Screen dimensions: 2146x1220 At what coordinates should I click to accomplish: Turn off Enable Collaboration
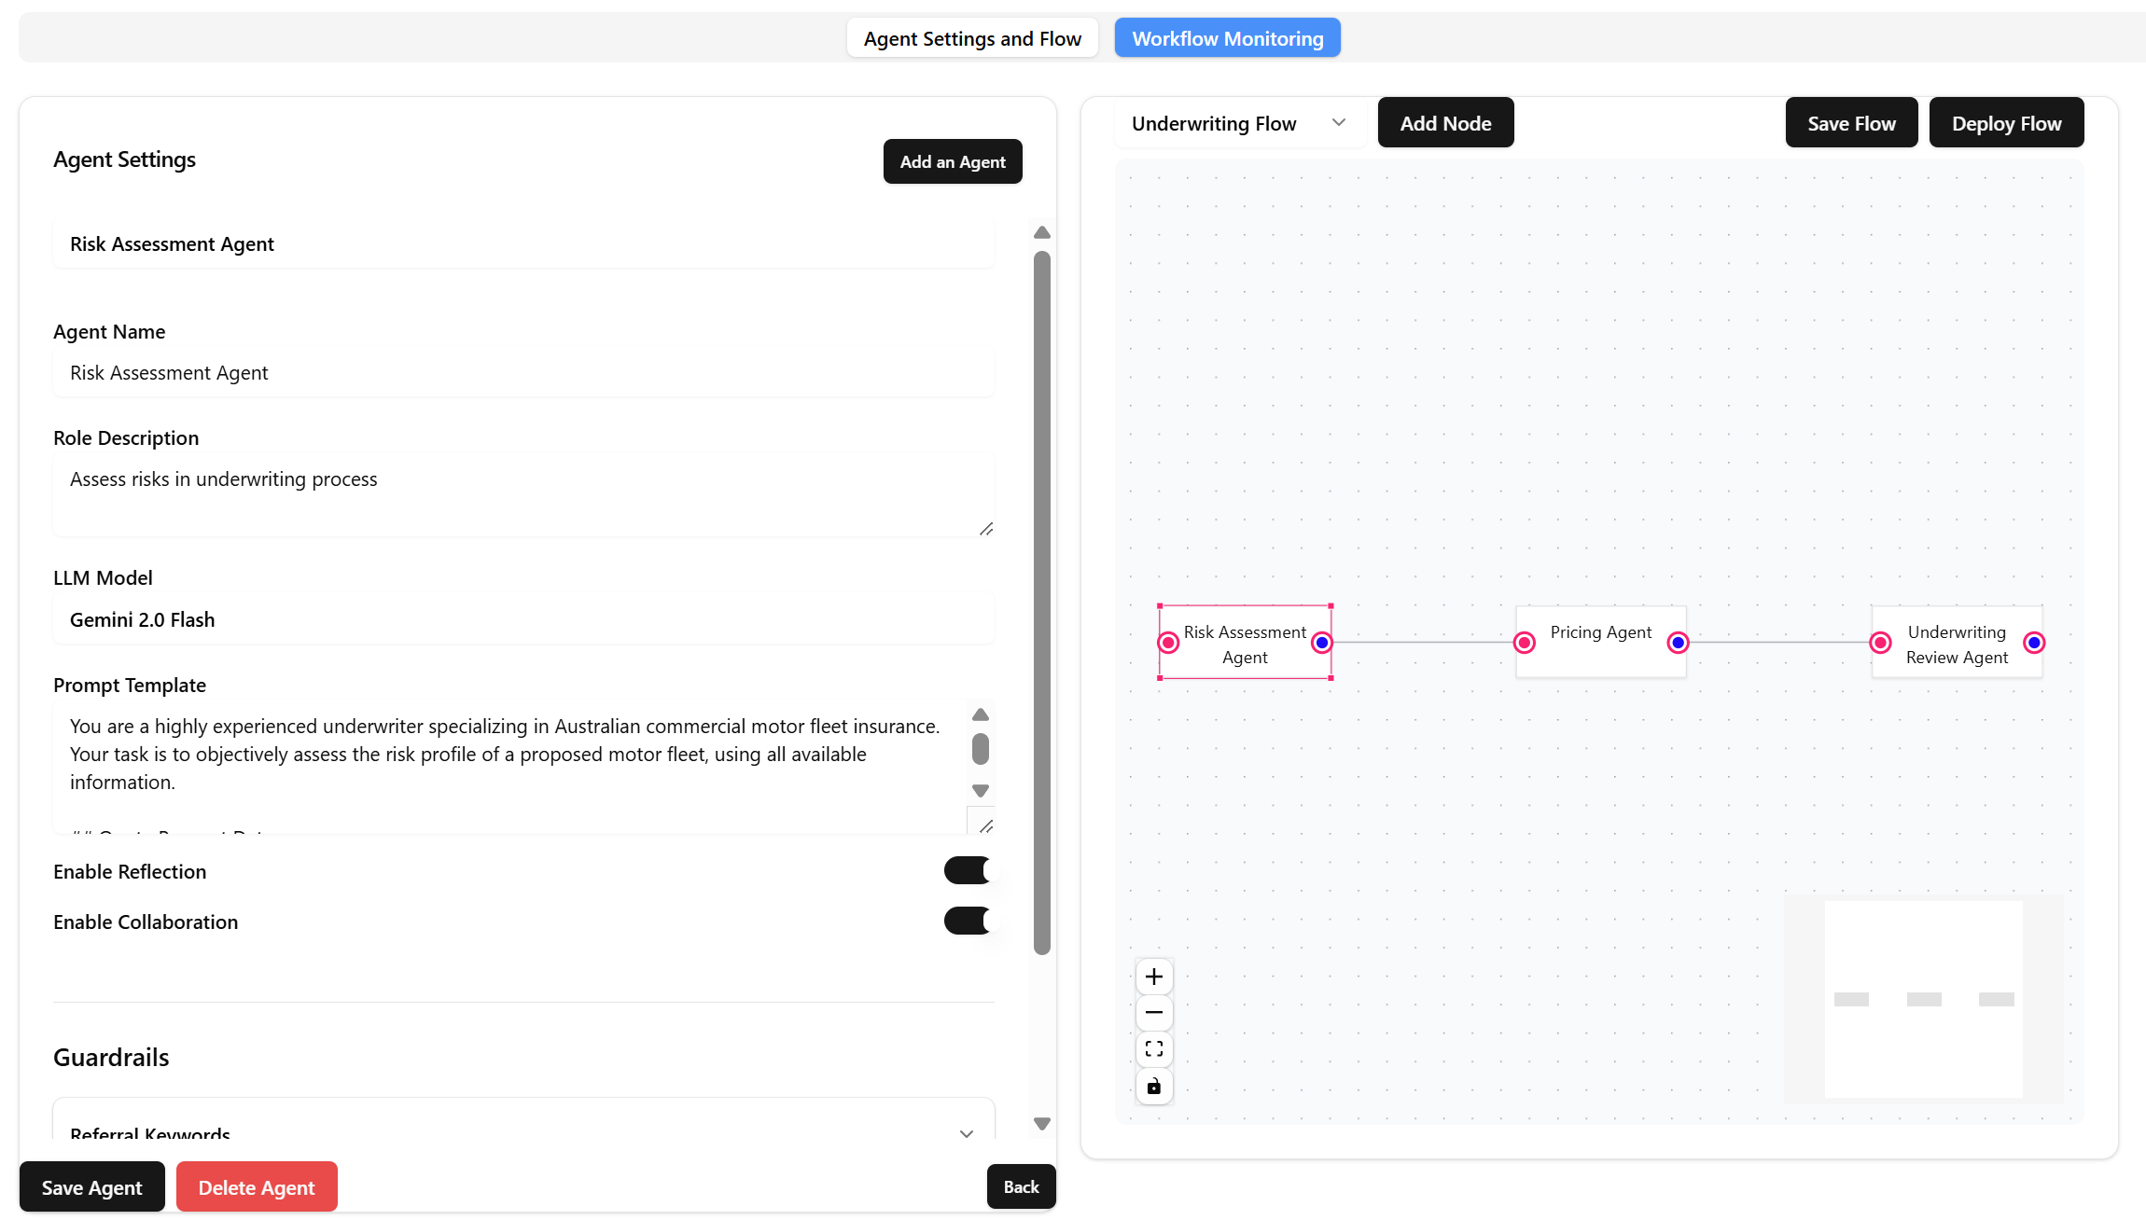click(x=968, y=921)
